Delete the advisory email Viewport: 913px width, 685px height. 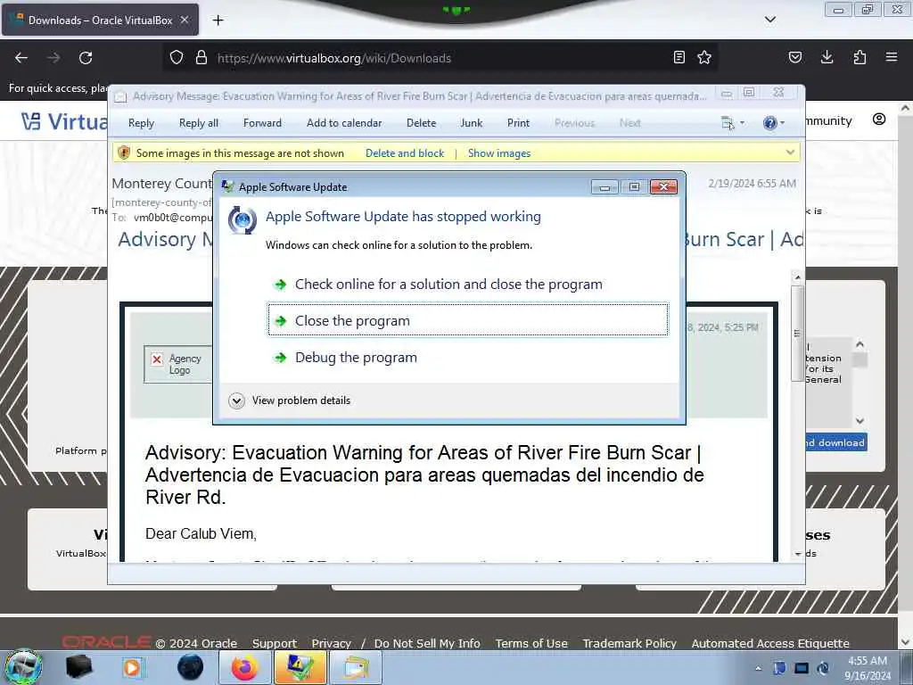point(421,123)
